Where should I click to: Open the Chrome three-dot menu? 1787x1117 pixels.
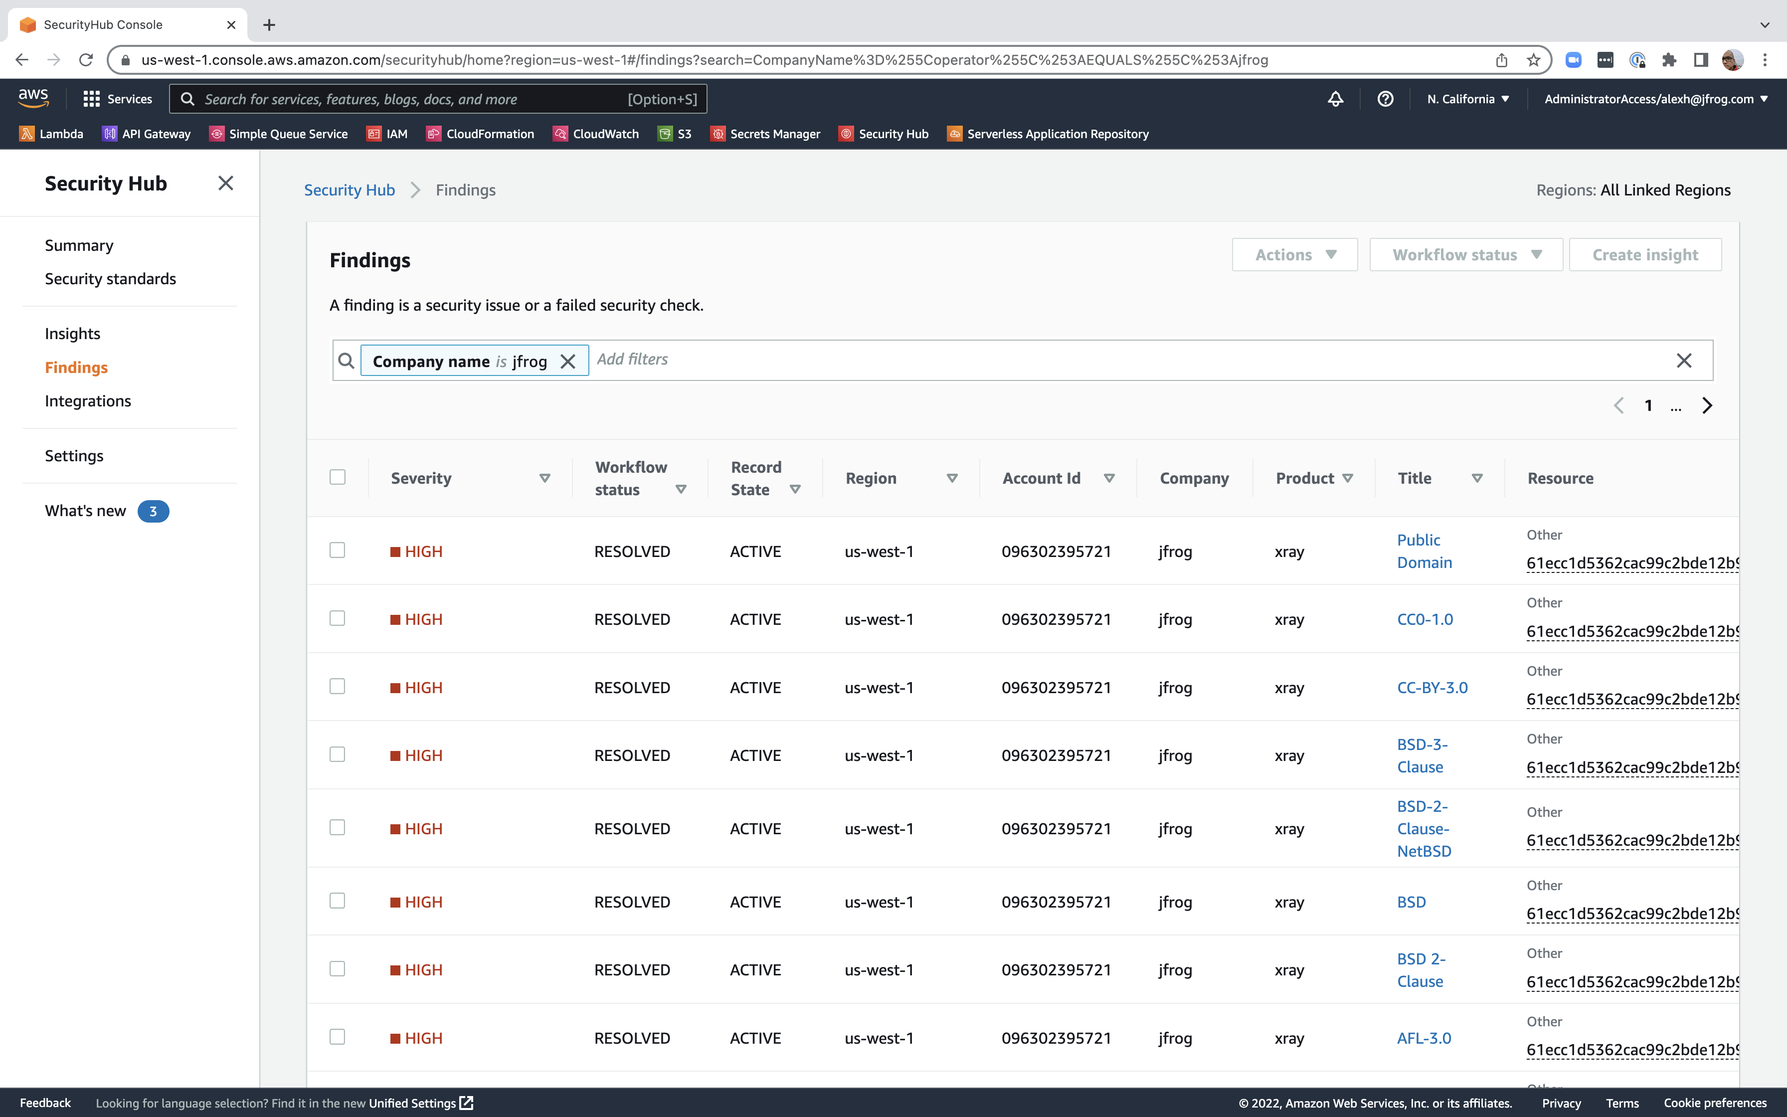pyautogui.click(x=1765, y=60)
